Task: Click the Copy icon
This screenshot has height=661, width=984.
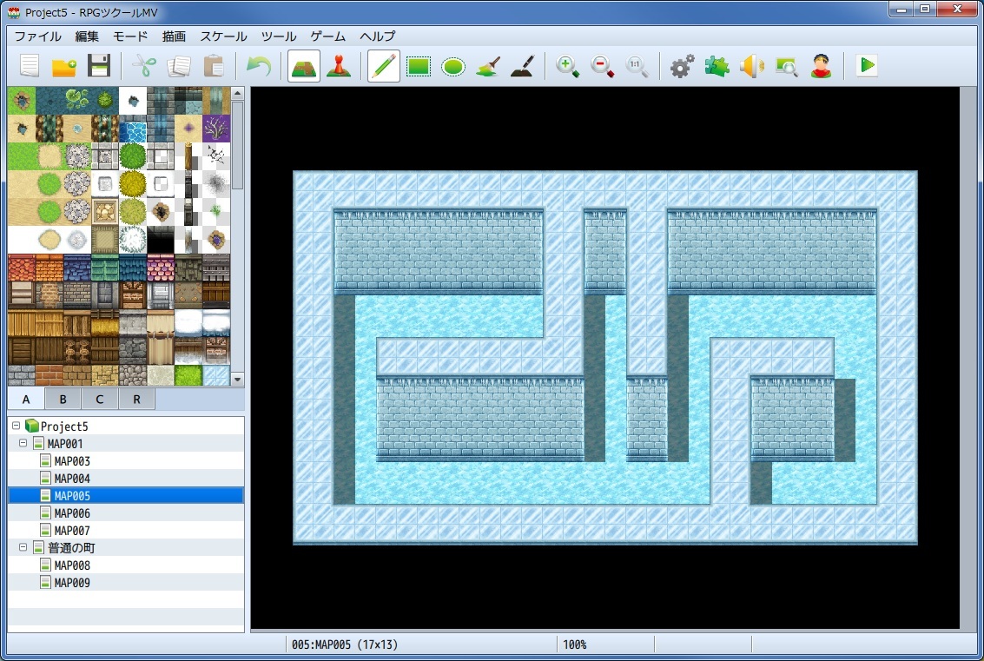Action: point(179,65)
